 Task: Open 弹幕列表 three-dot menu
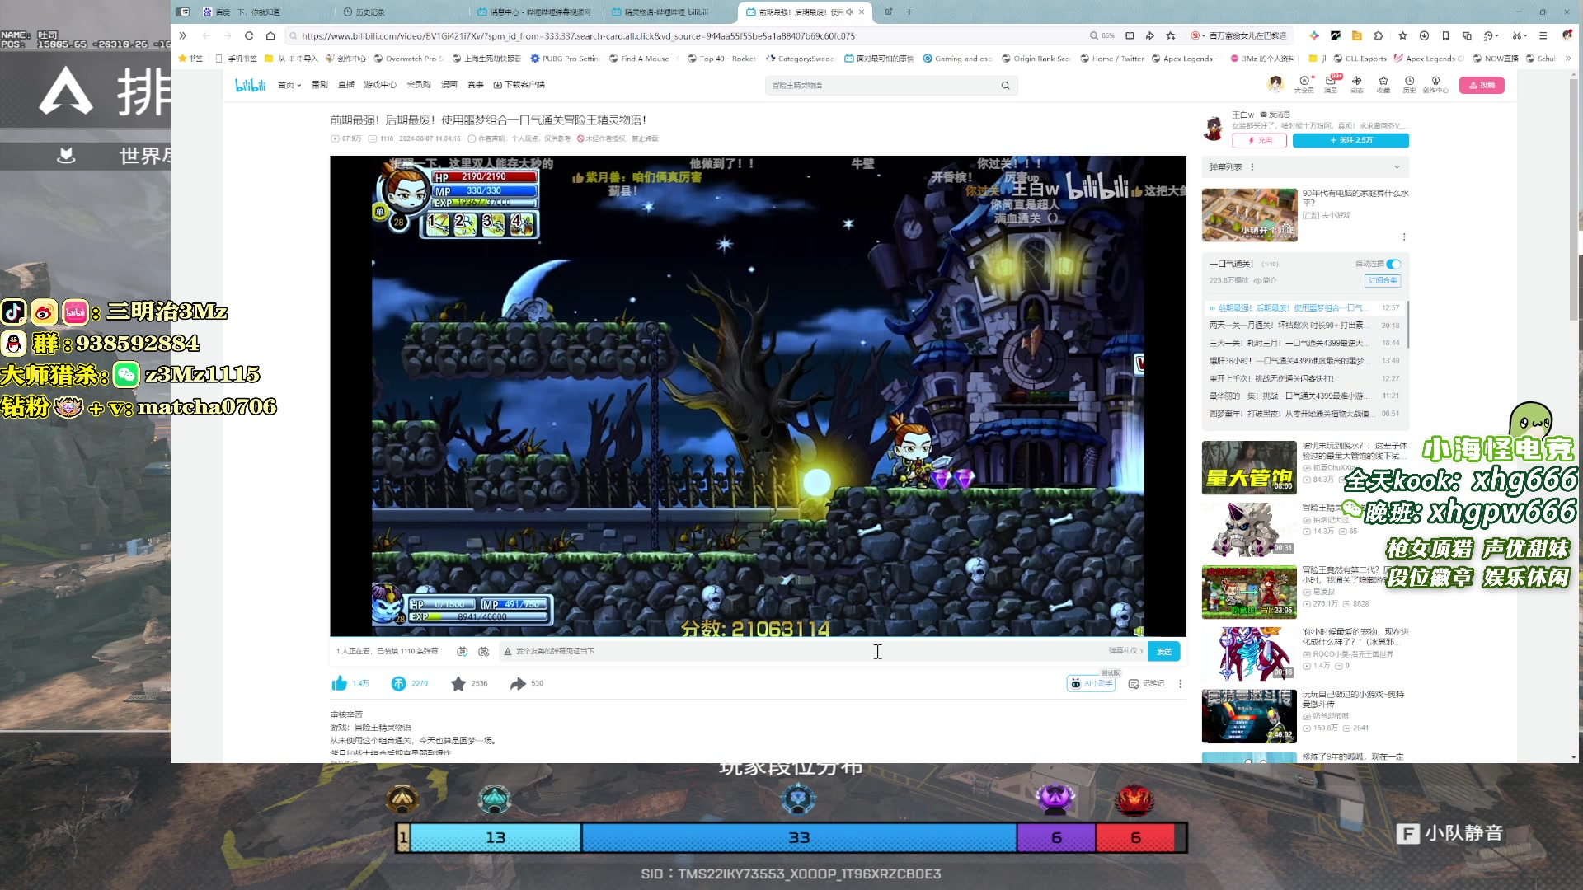pyautogui.click(x=1252, y=167)
